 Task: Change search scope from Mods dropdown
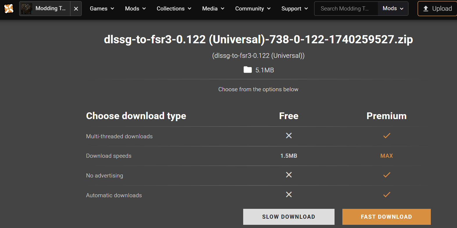coord(393,9)
